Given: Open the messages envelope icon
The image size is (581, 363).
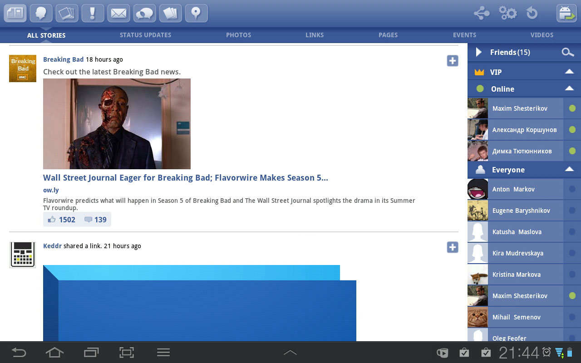Looking at the screenshot, I should pos(118,13).
